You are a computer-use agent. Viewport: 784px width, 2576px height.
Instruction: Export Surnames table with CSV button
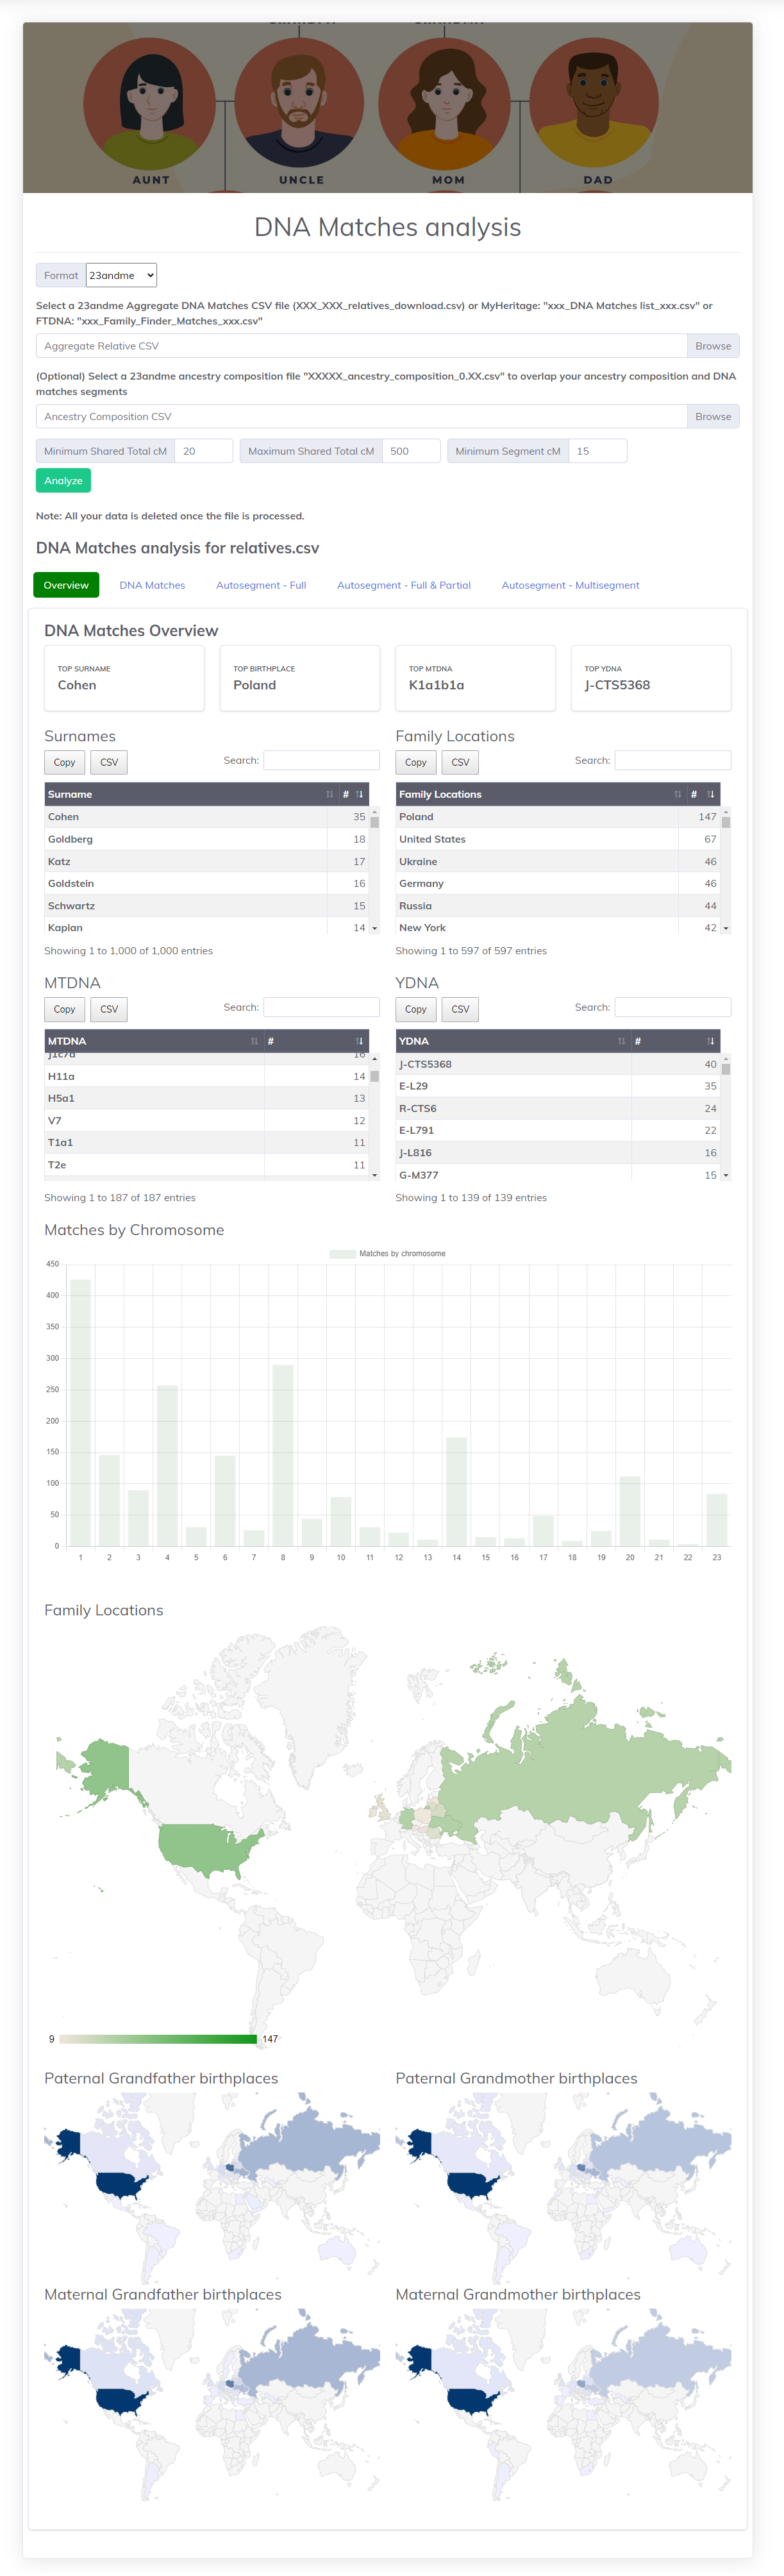[x=109, y=762]
